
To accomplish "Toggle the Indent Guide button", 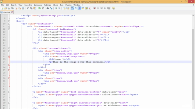I will tap(79, 8).
